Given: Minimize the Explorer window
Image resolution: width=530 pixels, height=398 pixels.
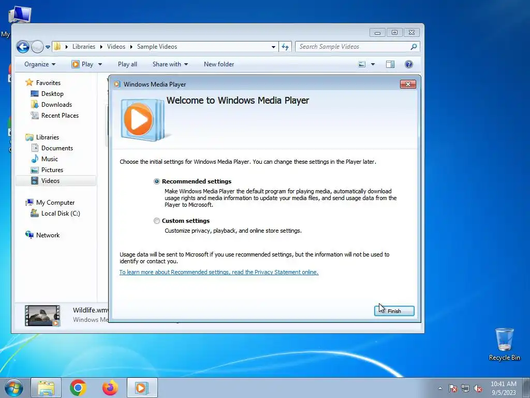Looking at the screenshot, I should 377,33.
